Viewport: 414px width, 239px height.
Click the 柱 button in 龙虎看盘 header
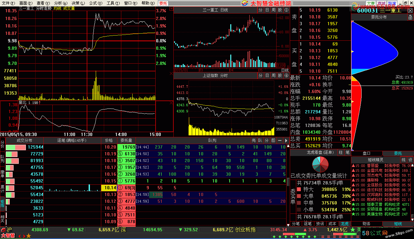click(341, 152)
